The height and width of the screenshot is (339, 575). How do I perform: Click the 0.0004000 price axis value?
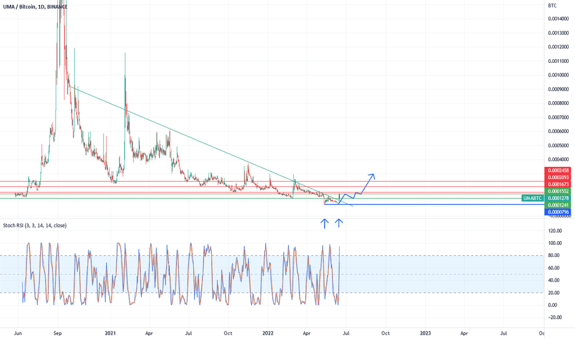click(558, 160)
